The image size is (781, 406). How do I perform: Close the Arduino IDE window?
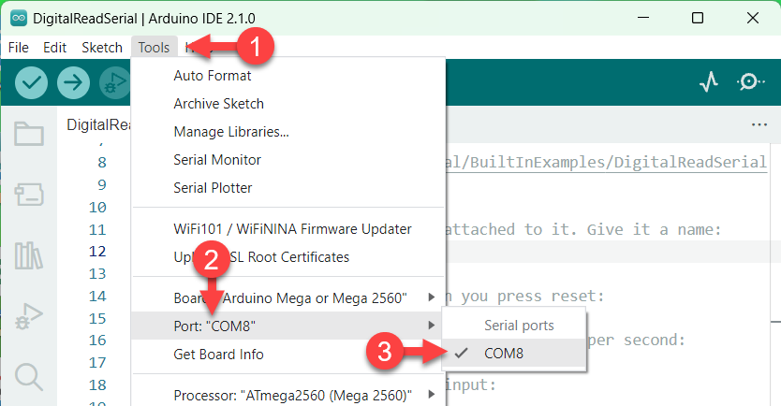[x=753, y=18]
